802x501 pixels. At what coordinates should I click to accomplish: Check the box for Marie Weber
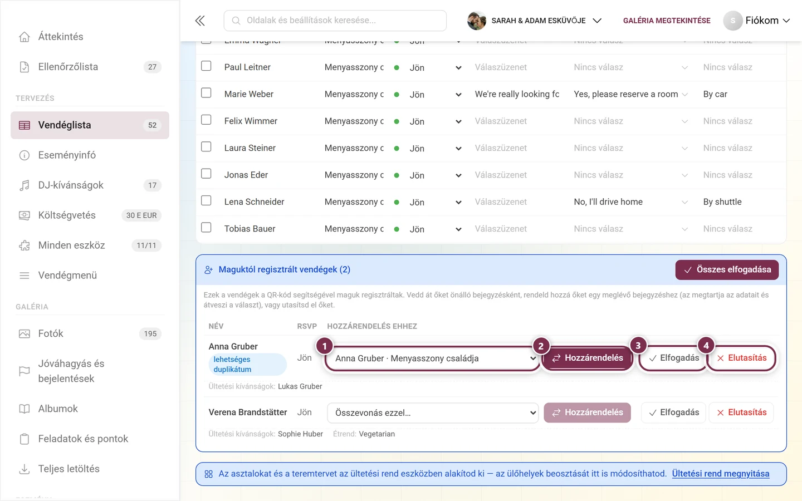click(206, 93)
